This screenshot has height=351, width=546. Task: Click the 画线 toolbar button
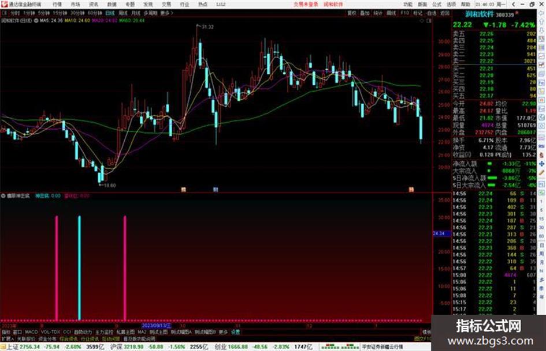[x=391, y=13]
